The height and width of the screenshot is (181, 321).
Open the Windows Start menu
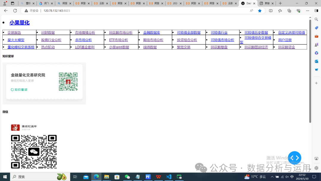[x=5, y=177]
